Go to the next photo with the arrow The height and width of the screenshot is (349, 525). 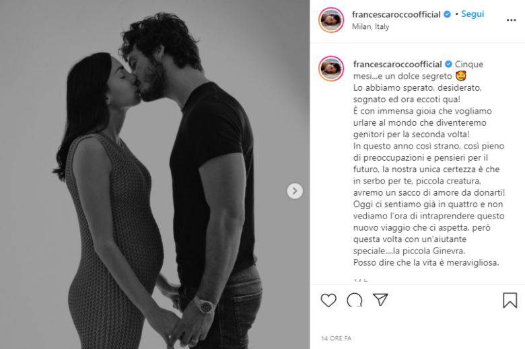(295, 191)
